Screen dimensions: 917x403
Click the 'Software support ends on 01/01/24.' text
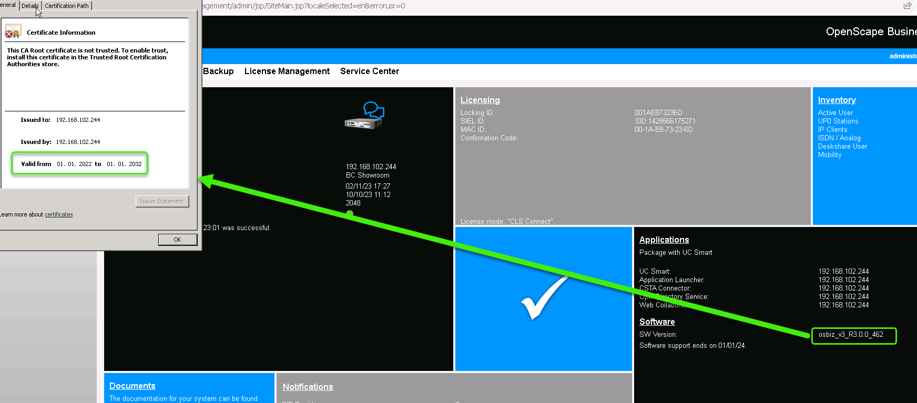coord(693,346)
